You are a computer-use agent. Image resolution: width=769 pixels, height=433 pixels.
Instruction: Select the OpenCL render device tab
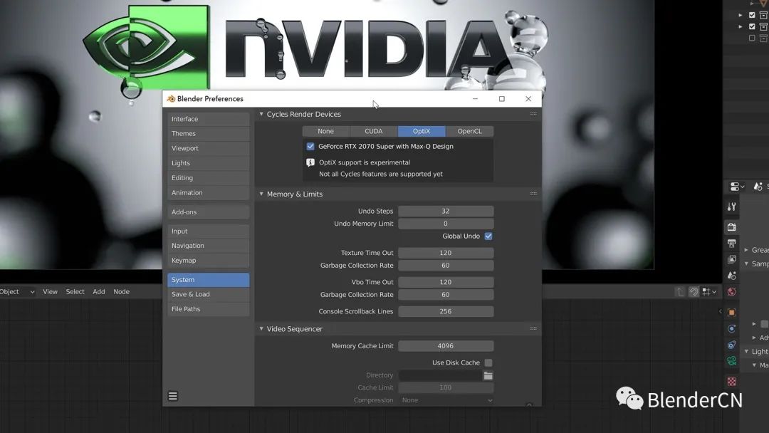pos(469,131)
